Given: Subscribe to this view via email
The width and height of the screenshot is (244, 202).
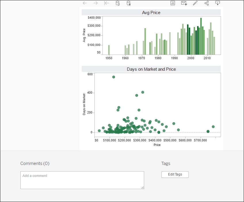Looking at the screenshot, I should click(x=184, y=3).
